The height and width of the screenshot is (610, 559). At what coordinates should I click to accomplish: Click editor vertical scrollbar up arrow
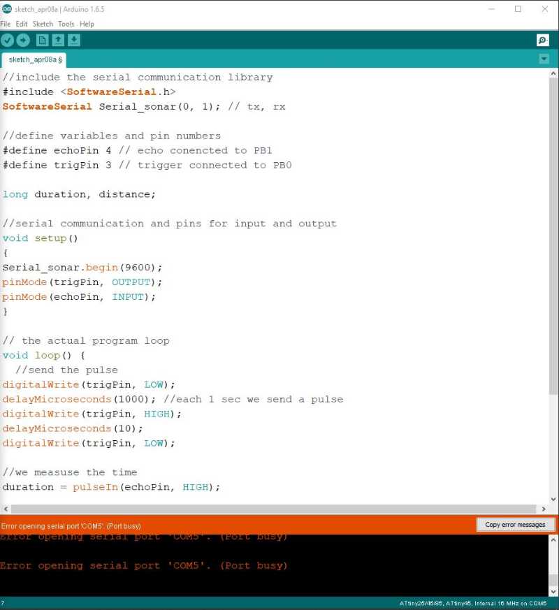pos(553,73)
